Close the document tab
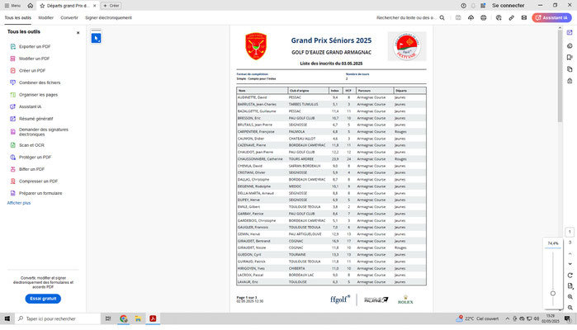The image size is (577, 330). tap(95, 6)
